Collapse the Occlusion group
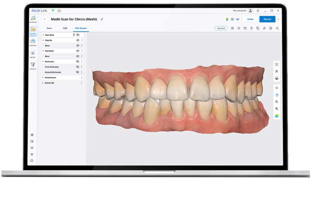The height and width of the screenshot is (198, 311). pyautogui.click(x=43, y=61)
